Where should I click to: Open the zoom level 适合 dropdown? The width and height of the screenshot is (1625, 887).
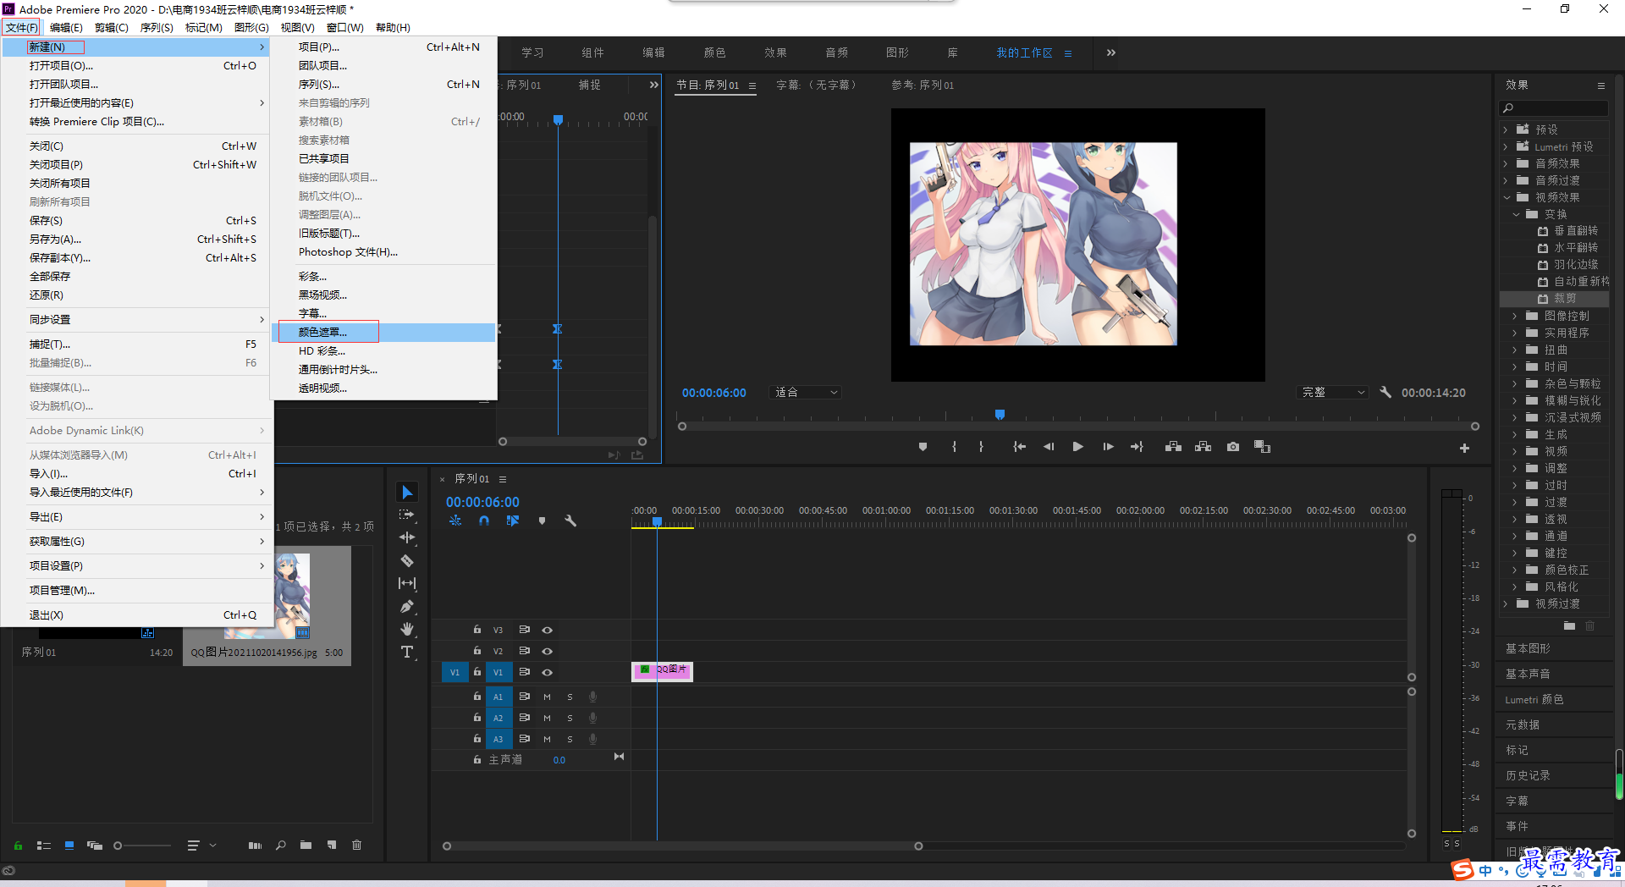806,392
